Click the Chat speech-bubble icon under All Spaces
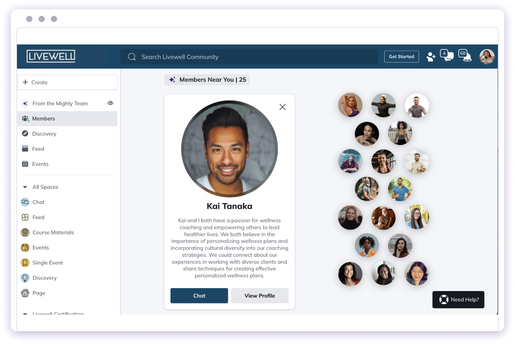 25,202
